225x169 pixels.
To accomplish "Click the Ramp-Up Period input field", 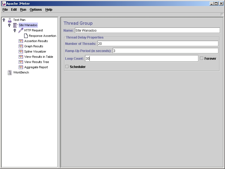I will tap(165, 51).
